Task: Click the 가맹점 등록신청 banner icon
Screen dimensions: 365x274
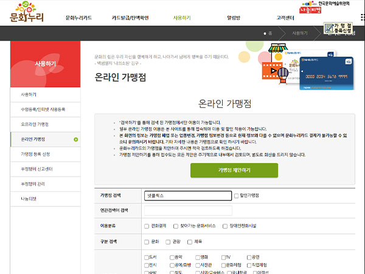Action: [x=338, y=28]
